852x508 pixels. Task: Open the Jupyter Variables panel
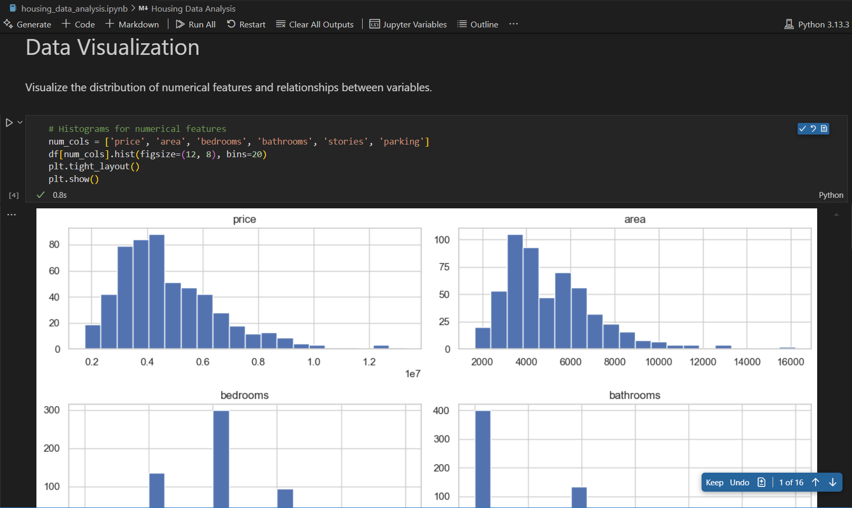coord(374,24)
